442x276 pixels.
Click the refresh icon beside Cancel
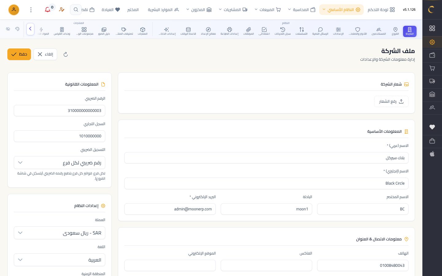tap(65, 54)
